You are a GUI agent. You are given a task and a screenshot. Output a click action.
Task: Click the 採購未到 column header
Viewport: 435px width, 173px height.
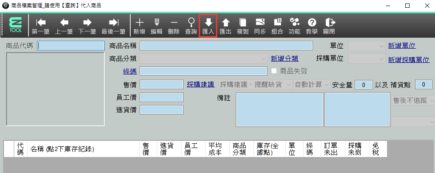(x=357, y=149)
